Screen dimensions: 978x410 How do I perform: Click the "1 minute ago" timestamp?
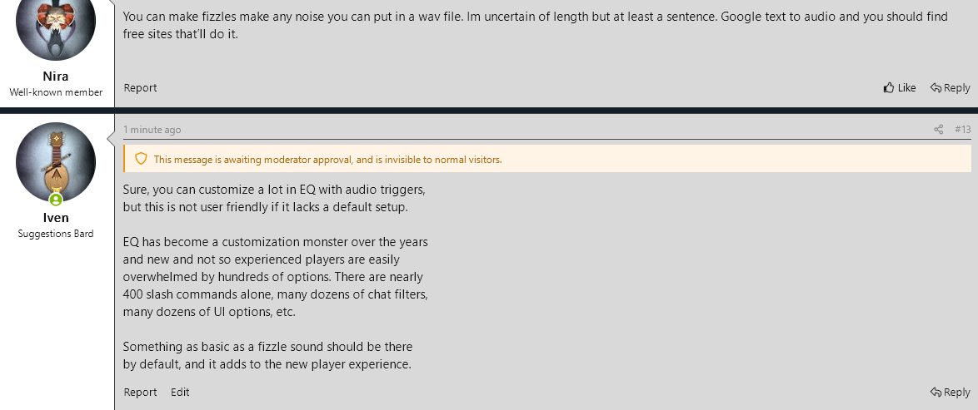click(152, 130)
